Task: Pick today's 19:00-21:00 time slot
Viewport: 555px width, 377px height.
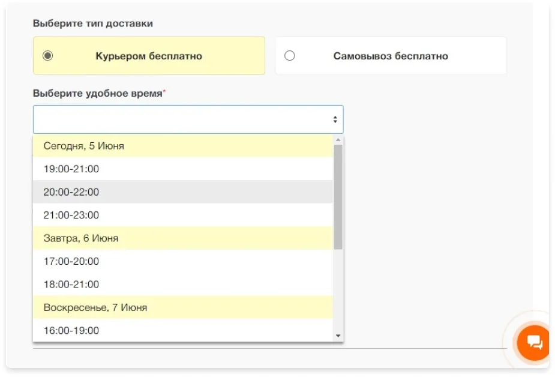Action: click(x=71, y=169)
